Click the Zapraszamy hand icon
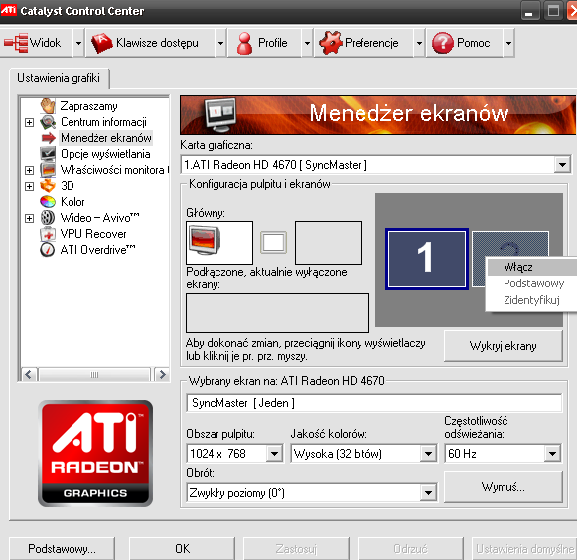 (x=48, y=106)
